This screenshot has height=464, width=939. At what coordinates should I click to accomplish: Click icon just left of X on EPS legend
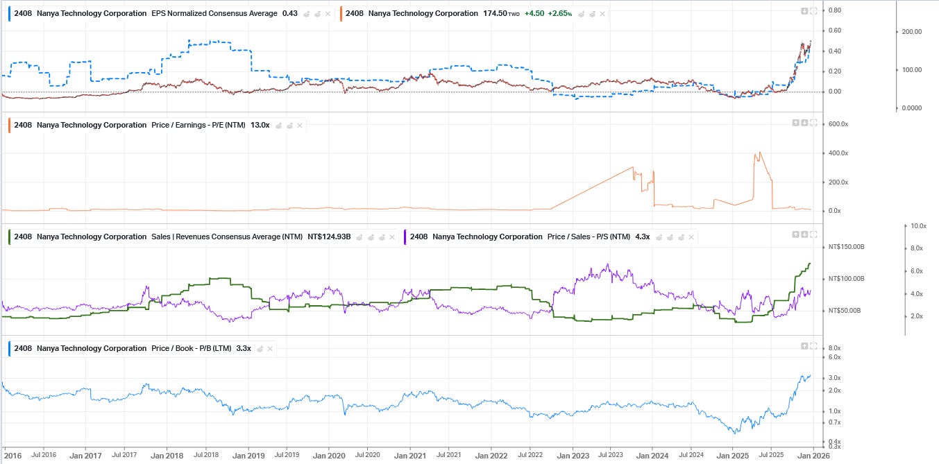[x=317, y=13]
